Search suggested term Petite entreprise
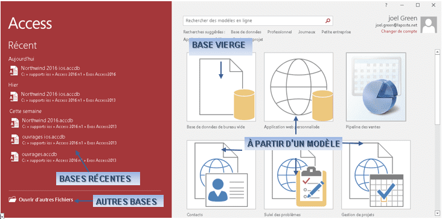The image size is (442, 219). tap(336, 32)
